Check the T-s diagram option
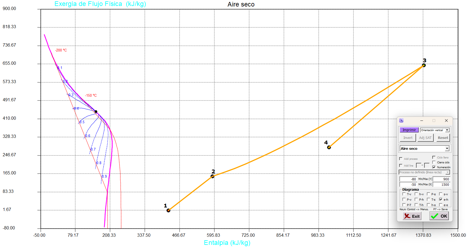Viewport: 470px width, 250px height. tap(428, 199)
